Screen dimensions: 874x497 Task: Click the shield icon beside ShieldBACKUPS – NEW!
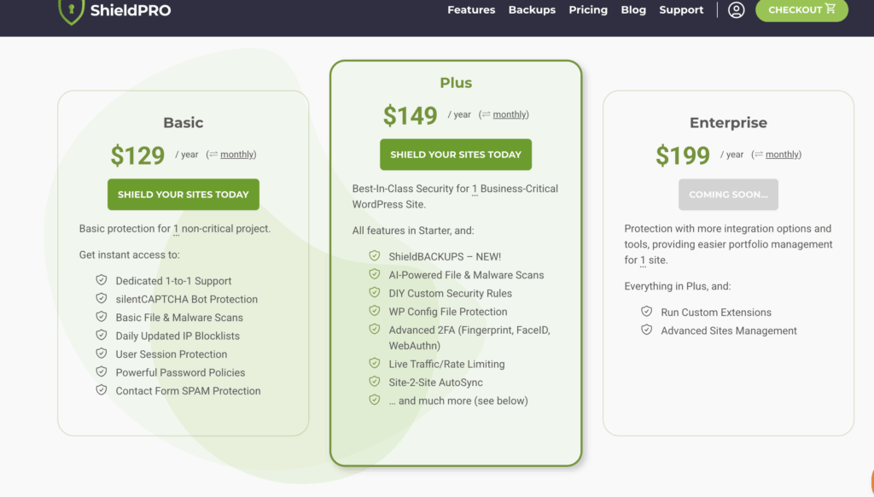click(x=374, y=256)
